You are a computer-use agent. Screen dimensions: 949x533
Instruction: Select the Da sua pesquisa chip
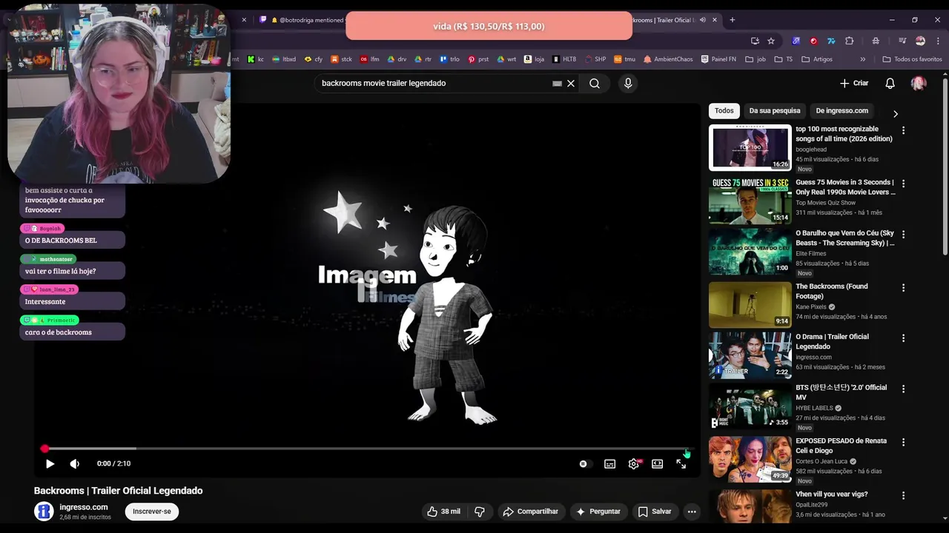(775, 111)
